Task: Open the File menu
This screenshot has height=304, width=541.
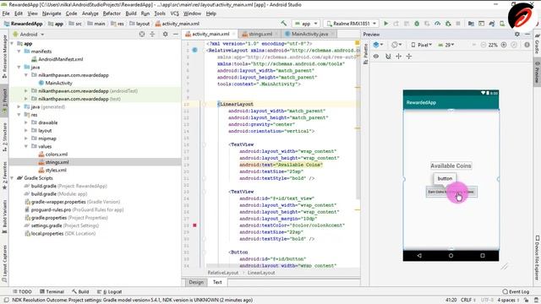Action: (6, 14)
